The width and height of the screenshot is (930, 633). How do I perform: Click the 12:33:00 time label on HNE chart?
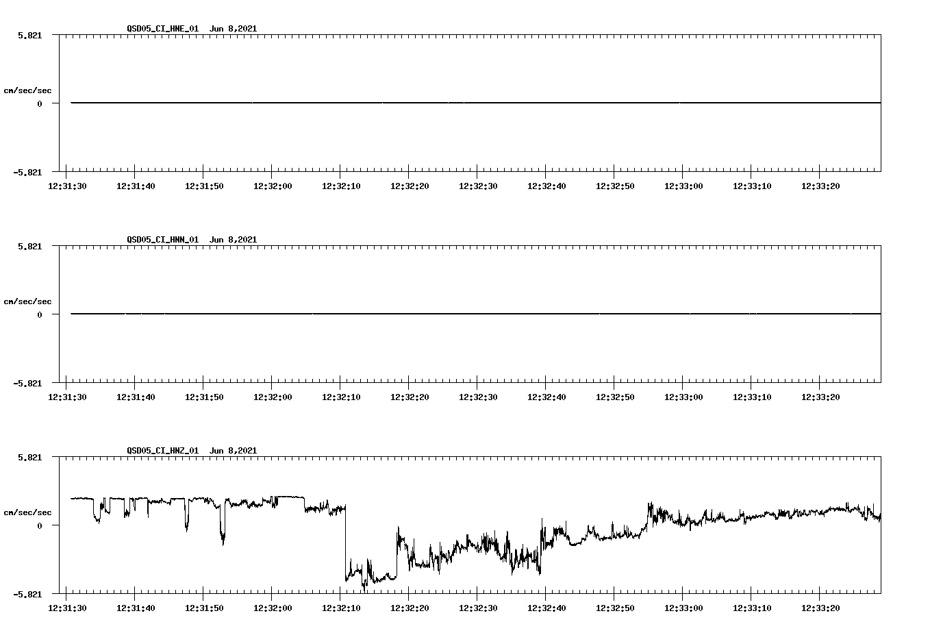point(683,186)
